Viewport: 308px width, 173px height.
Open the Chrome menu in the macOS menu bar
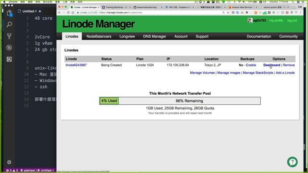(x=13, y=1)
